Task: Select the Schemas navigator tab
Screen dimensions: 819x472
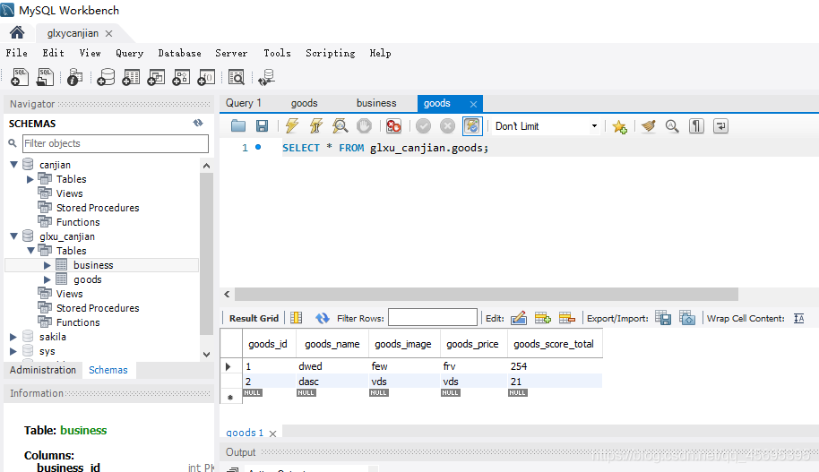Action: [108, 370]
